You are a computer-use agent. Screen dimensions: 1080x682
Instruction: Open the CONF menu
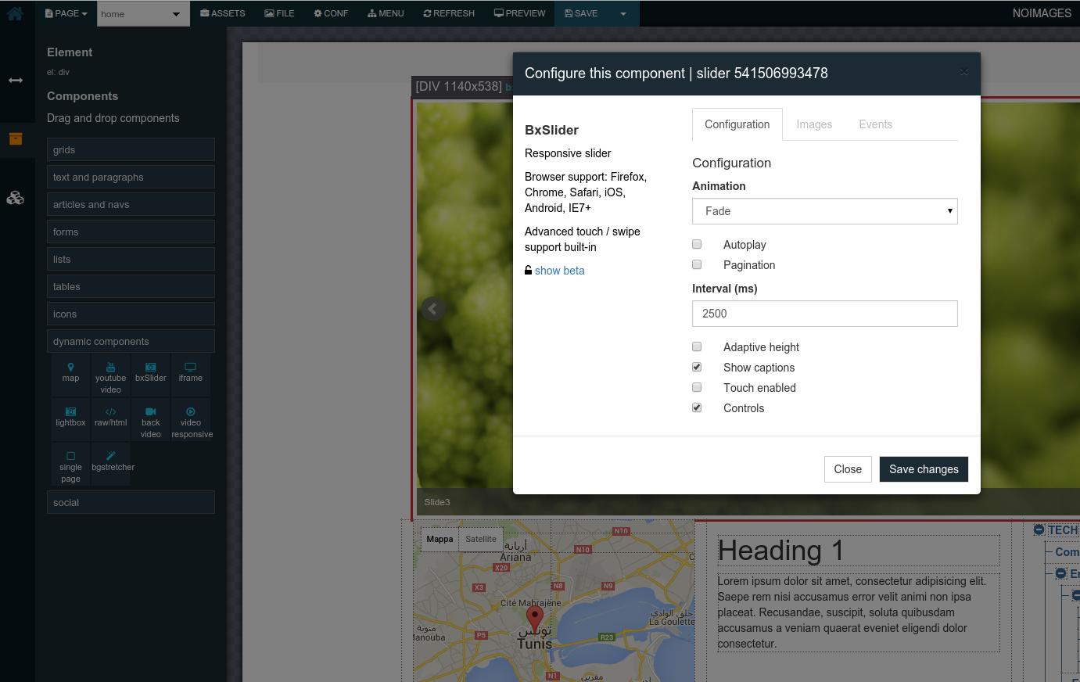click(331, 13)
